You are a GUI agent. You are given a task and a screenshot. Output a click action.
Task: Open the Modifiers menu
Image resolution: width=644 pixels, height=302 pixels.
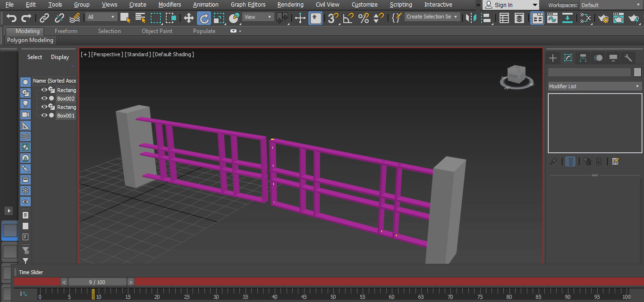[169, 5]
